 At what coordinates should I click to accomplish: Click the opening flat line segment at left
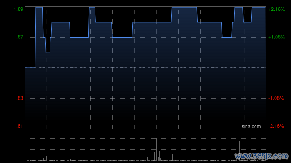pyautogui.click(x=30, y=68)
